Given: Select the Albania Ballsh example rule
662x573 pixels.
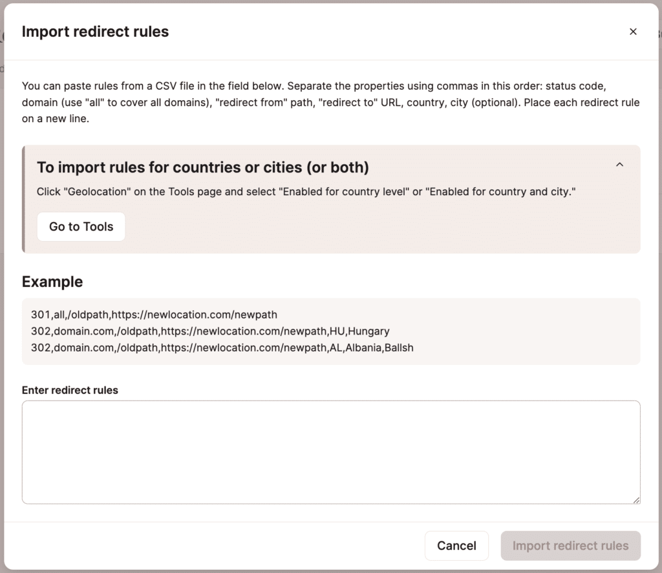Looking at the screenshot, I should click(222, 348).
